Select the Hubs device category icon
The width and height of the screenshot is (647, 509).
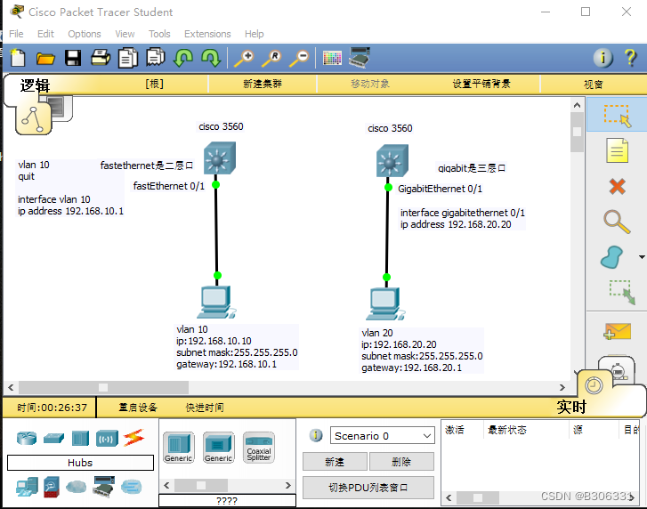80,438
